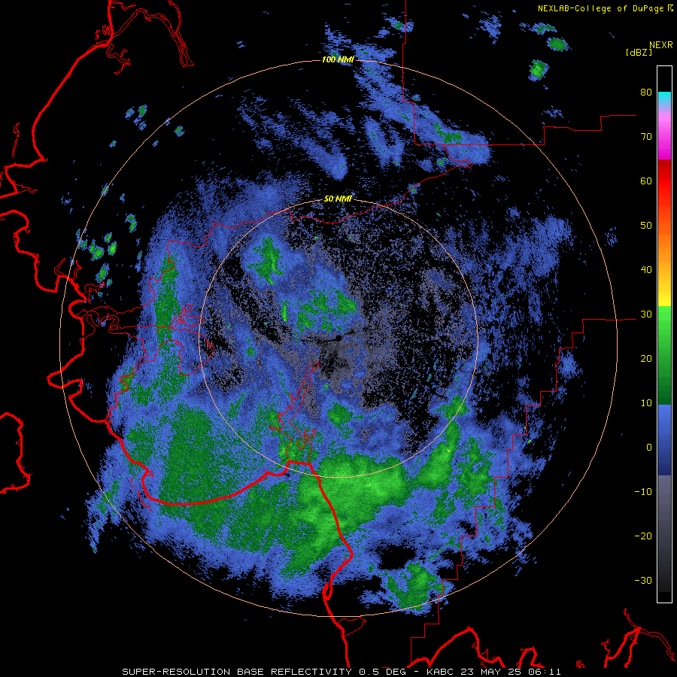Click the 80 value on the dBZ scale

tap(646, 93)
